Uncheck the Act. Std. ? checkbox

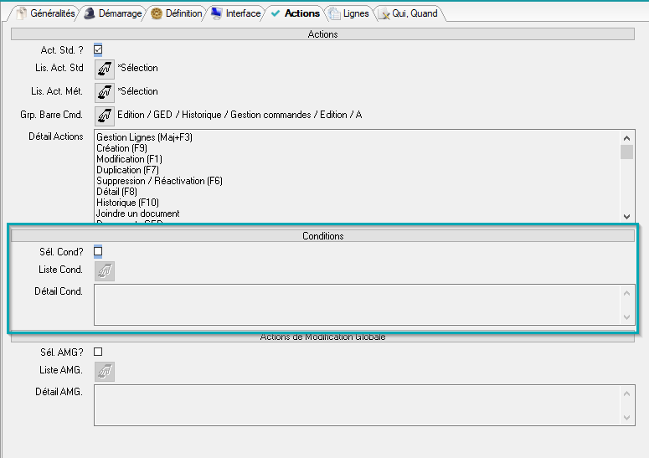click(x=98, y=50)
